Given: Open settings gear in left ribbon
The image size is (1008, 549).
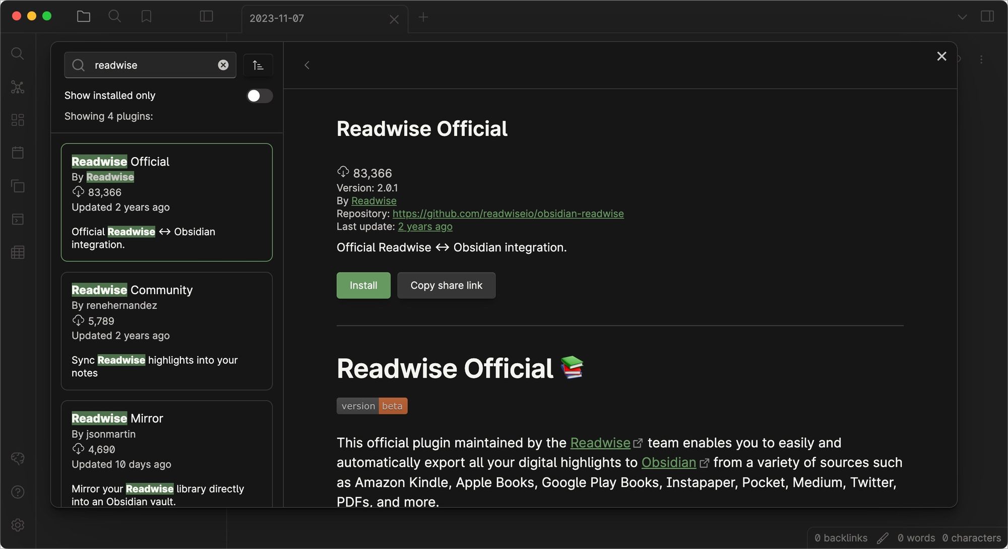Looking at the screenshot, I should tap(18, 525).
